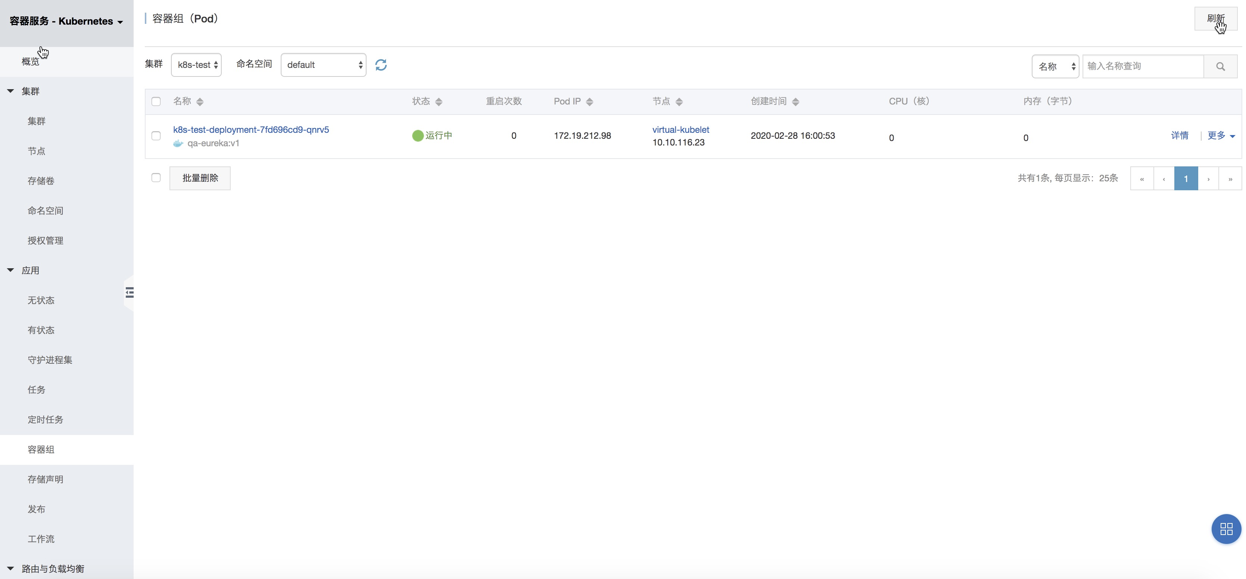Click the green running status dot
The image size is (1246, 579).
[x=418, y=136]
